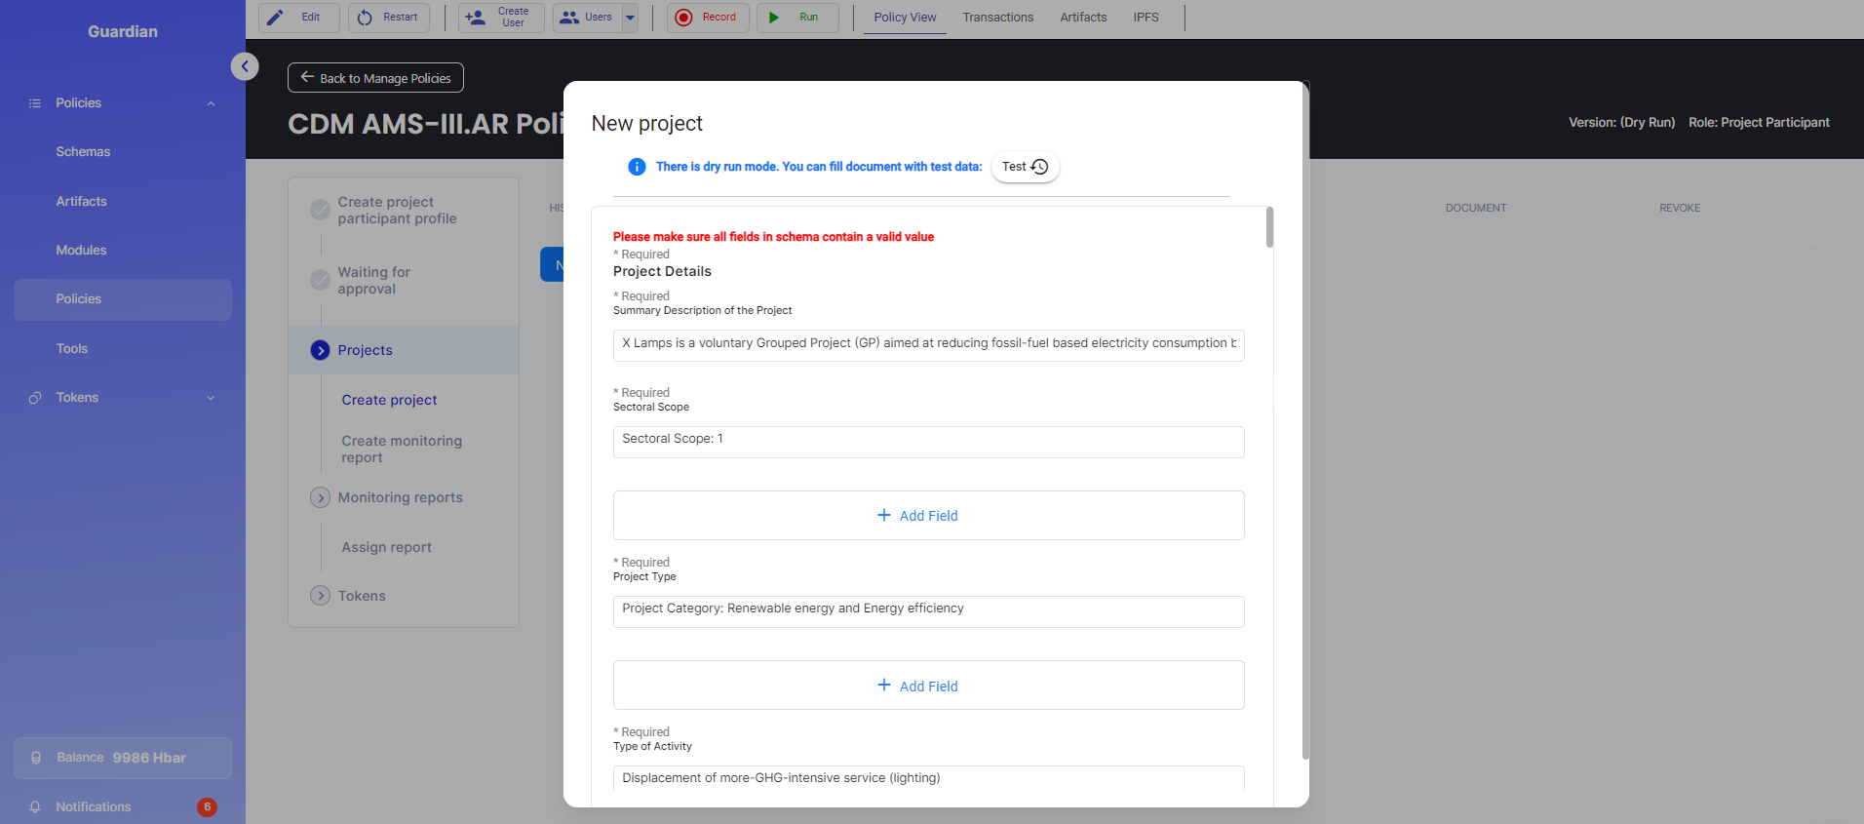
Task: Collapse the Policies sidebar section
Action: 211,103
